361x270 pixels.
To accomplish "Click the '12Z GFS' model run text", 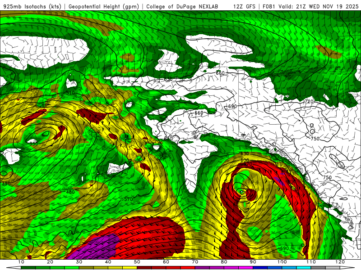I will coord(244,6).
